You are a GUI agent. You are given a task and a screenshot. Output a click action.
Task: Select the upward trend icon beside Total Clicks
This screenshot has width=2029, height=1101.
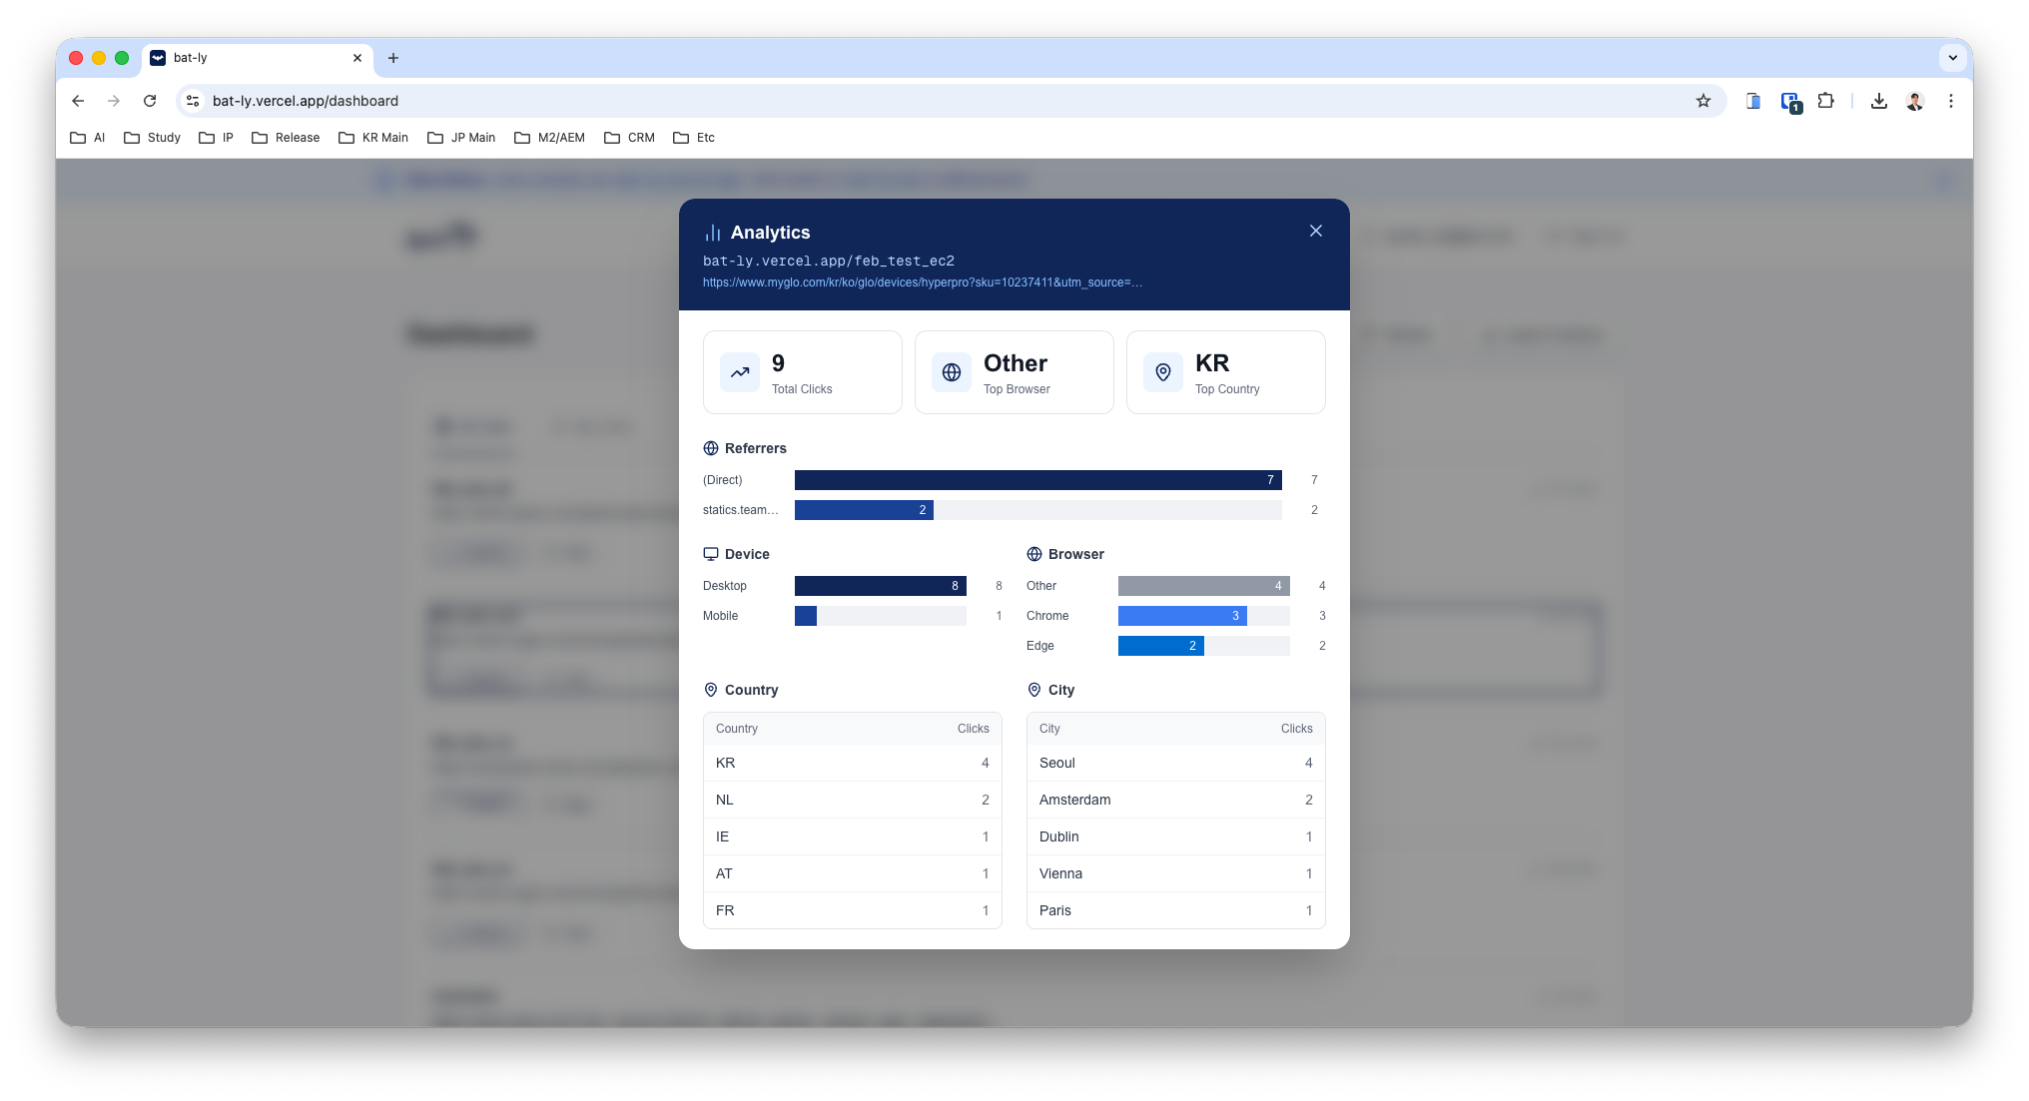[740, 371]
